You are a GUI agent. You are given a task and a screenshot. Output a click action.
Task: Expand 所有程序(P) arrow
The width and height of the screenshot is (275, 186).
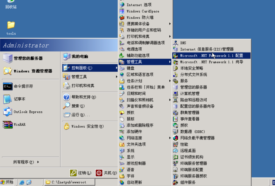coord(38,162)
